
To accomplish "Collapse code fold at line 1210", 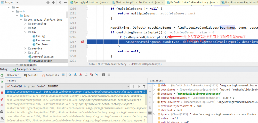I will 87,9.
